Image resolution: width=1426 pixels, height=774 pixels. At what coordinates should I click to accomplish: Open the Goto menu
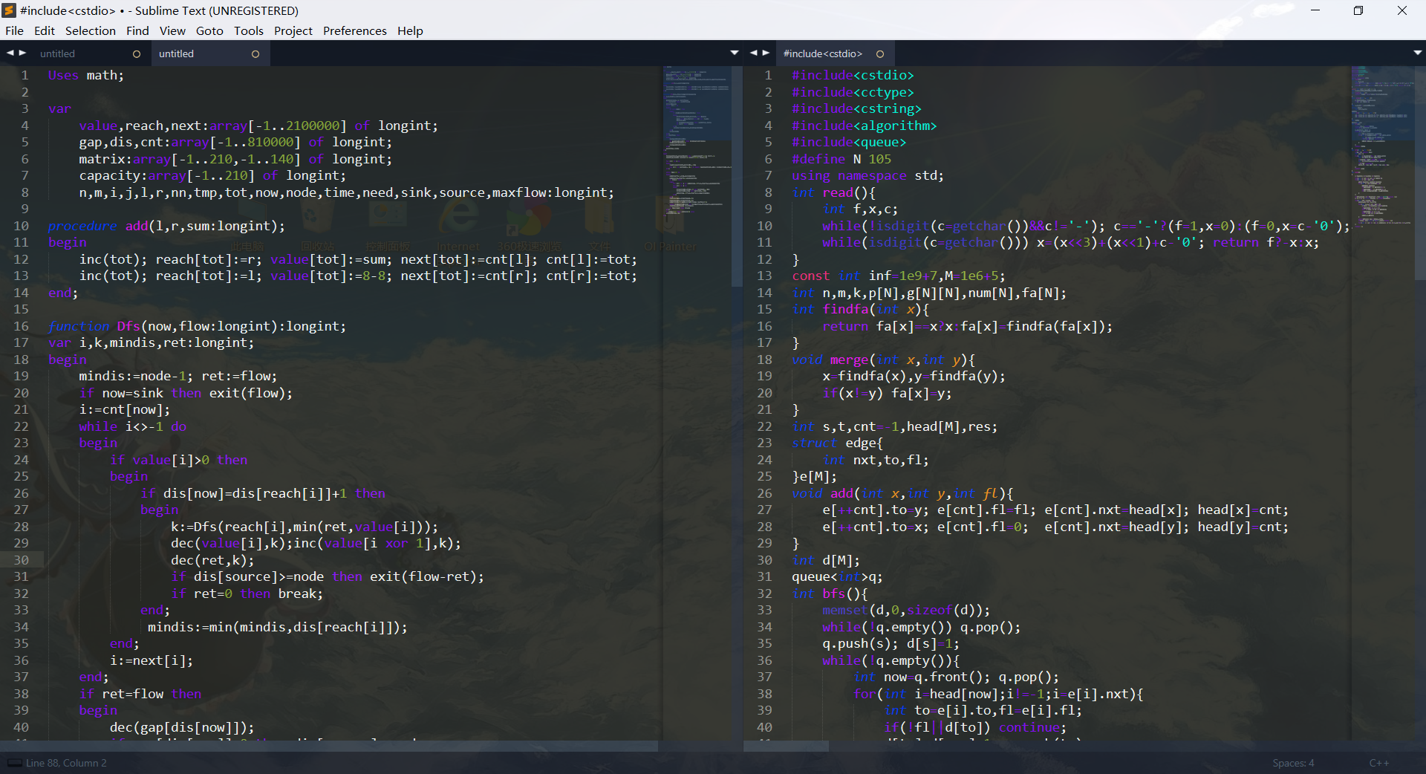pyautogui.click(x=209, y=30)
